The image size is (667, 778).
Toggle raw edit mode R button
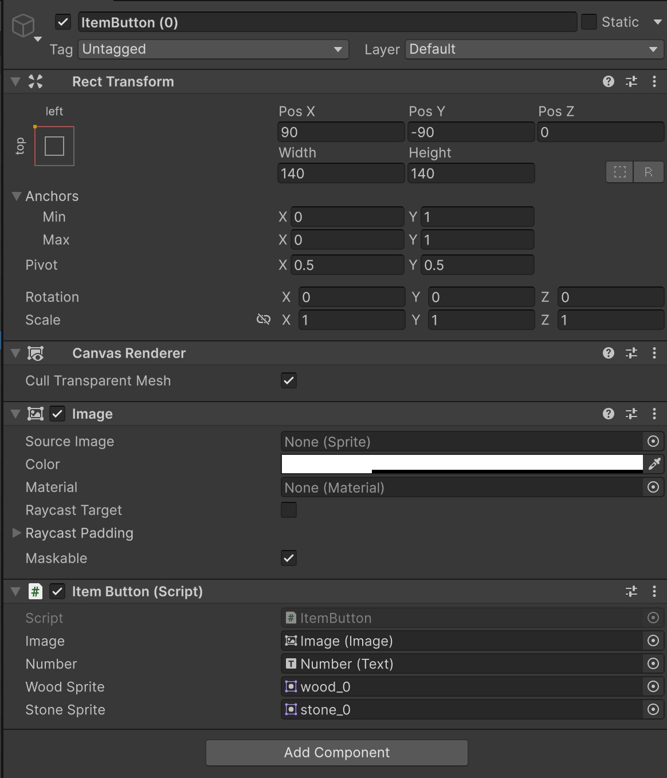click(x=649, y=172)
